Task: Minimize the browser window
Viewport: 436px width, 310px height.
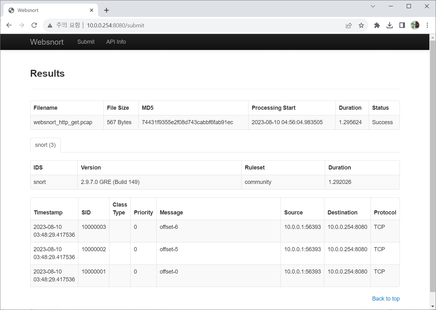Action: (391, 6)
